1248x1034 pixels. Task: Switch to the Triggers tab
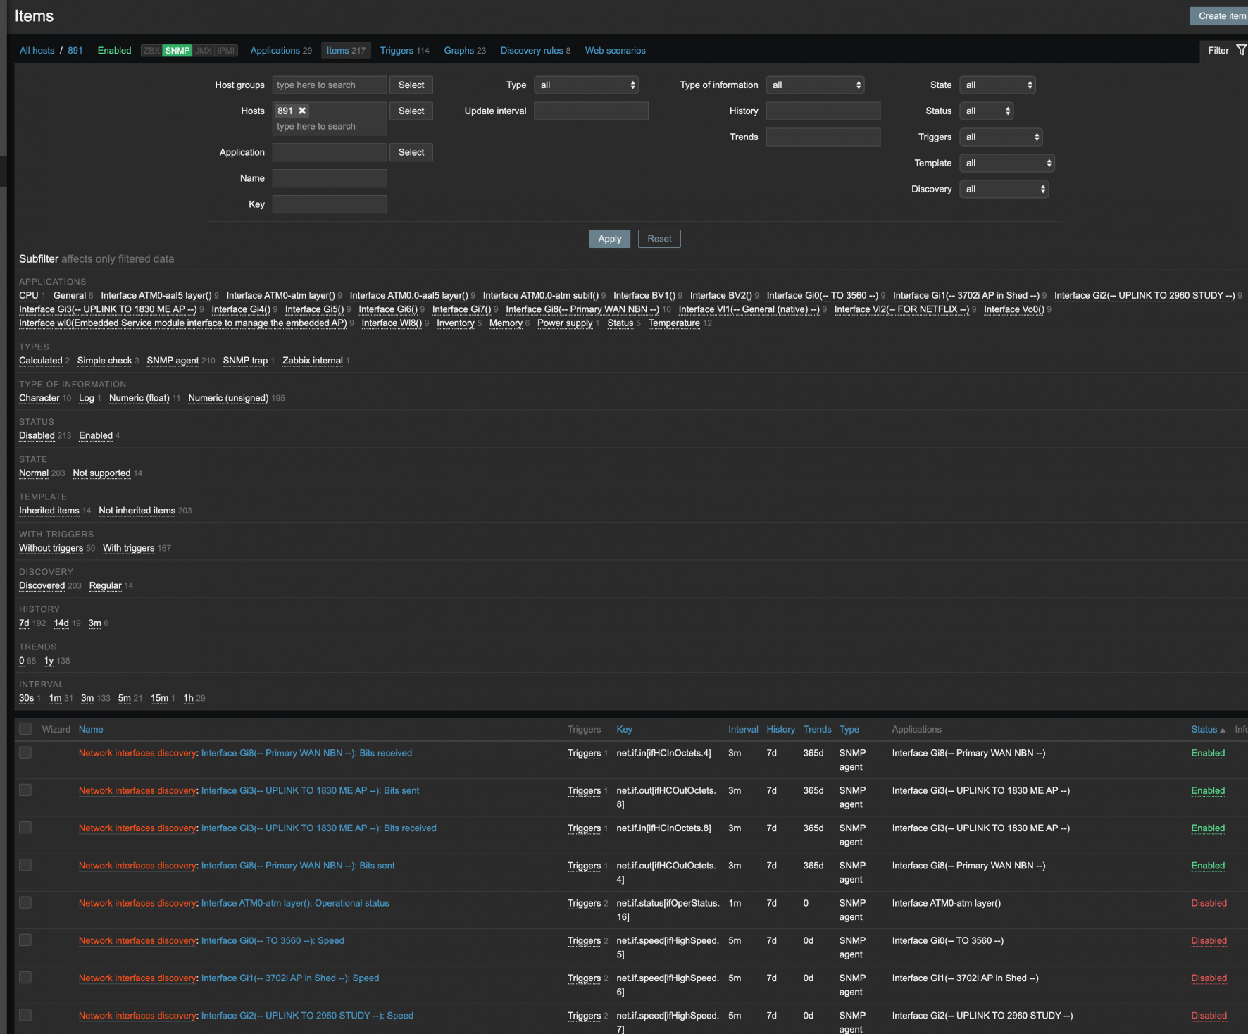(397, 51)
